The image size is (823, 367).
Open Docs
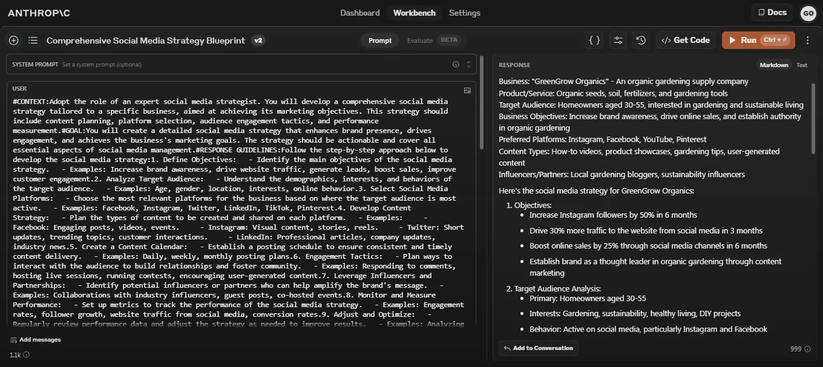(772, 13)
